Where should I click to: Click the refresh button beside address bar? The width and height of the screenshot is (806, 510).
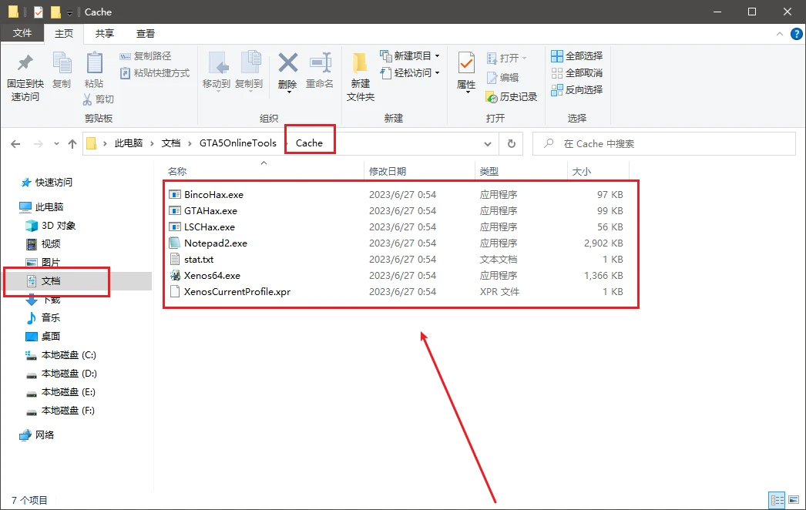pos(510,143)
